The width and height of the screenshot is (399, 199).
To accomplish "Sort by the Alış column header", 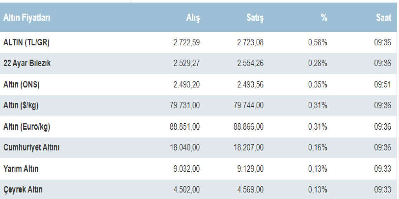I will [x=193, y=18].
